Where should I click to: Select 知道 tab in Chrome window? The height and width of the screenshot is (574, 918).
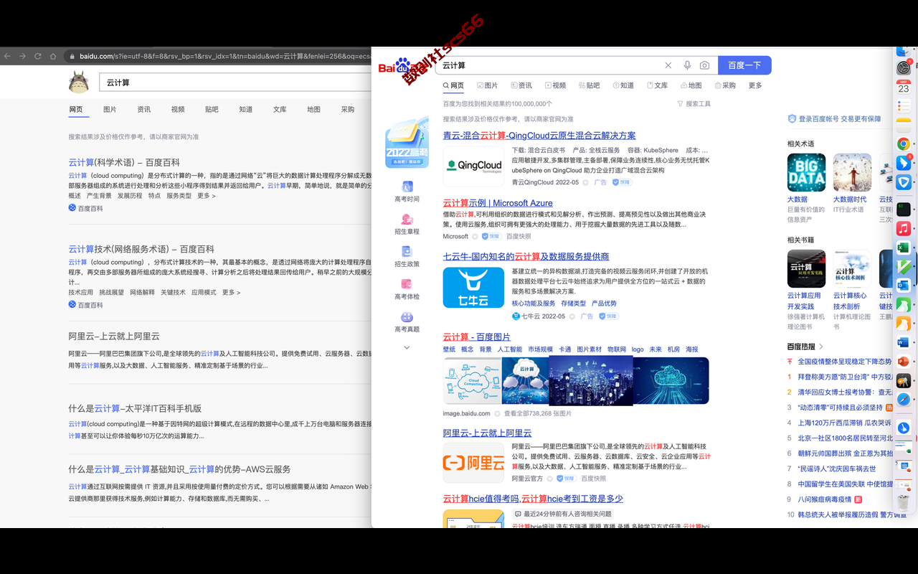(x=246, y=110)
